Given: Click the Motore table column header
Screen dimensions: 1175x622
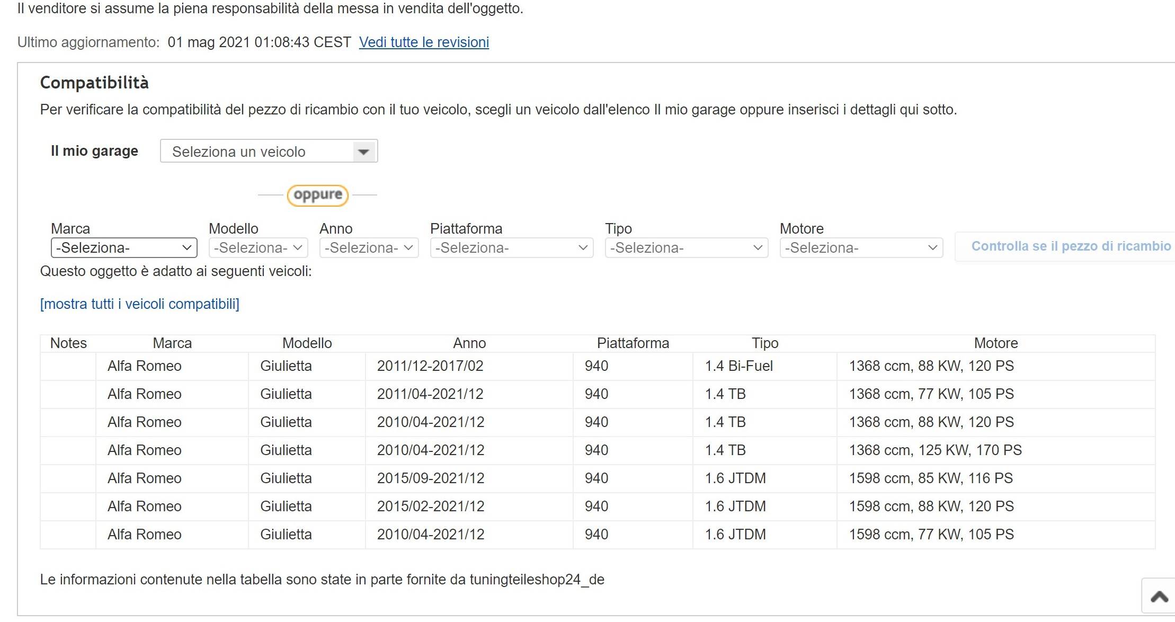Looking at the screenshot, I should 996,343.
